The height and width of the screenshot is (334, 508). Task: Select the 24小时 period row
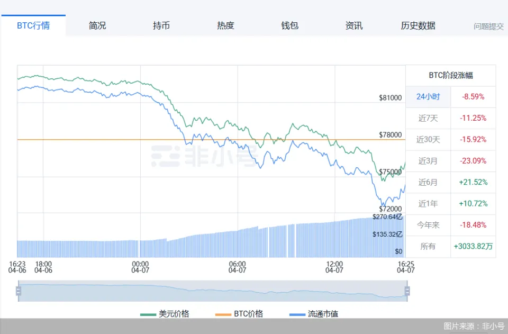click(x=451, y=97)
